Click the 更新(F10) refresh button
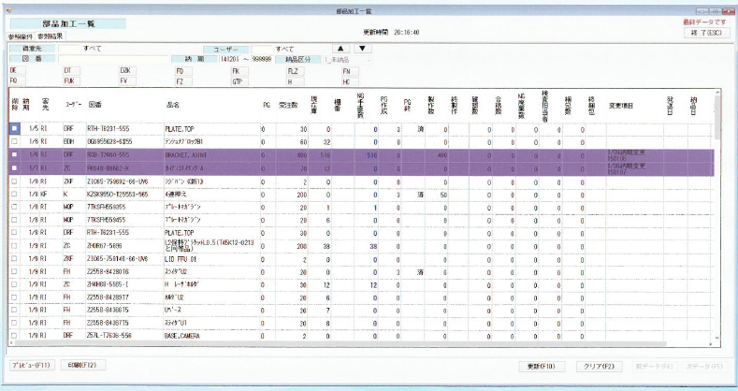The width and height of the screenshot is (738, 391). click(543, 366)
